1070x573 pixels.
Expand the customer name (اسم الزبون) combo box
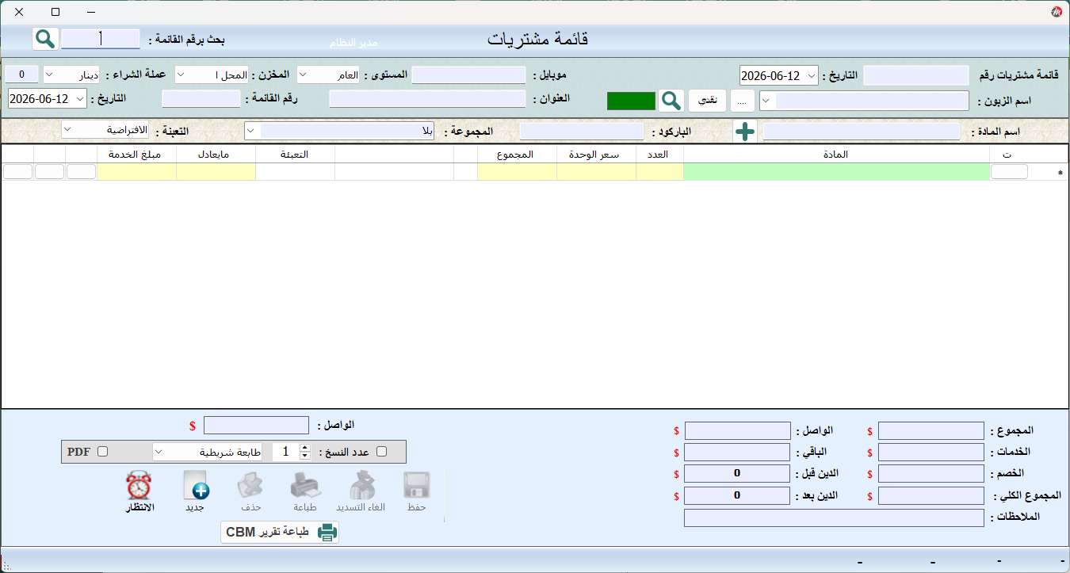(x=766, y=101)
